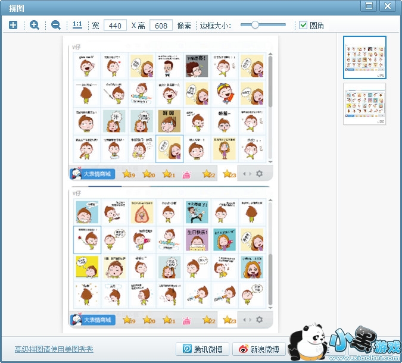Click pink crown icon in lower emoji bar
The height and width of the screenshot is (363, 402).
pos(186,321)
